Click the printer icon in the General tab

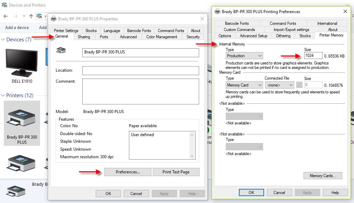click(61, 51)
